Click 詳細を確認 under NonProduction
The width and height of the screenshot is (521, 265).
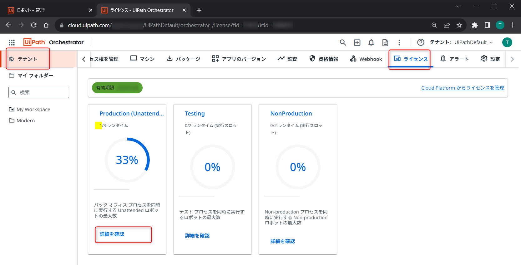(283, 241)
